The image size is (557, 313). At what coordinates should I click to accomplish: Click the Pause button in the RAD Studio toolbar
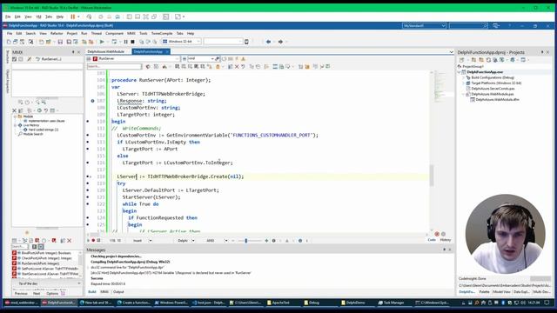(x=125, y=42)
